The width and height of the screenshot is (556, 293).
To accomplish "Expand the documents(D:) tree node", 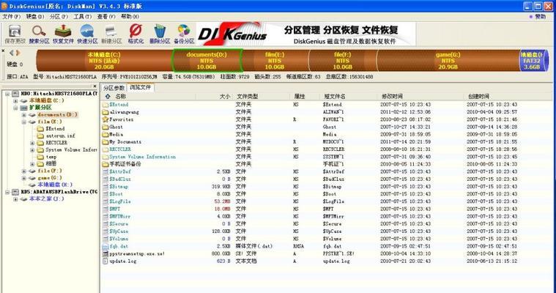I will coord(24,115).
